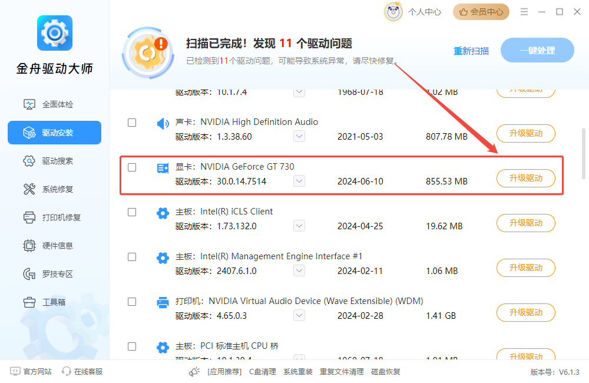
Task: Click the Management Engine Interface gear icon
Action: click(163, 258)
